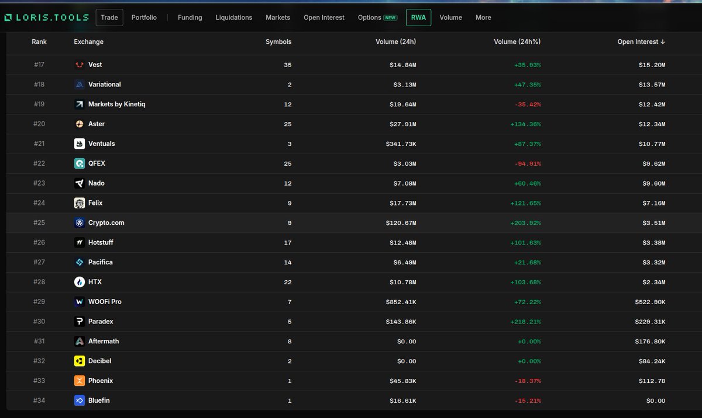This screenshot has width=702, height=418.
Task: Click the -94.91% volume change value
Action: (528, 163)
